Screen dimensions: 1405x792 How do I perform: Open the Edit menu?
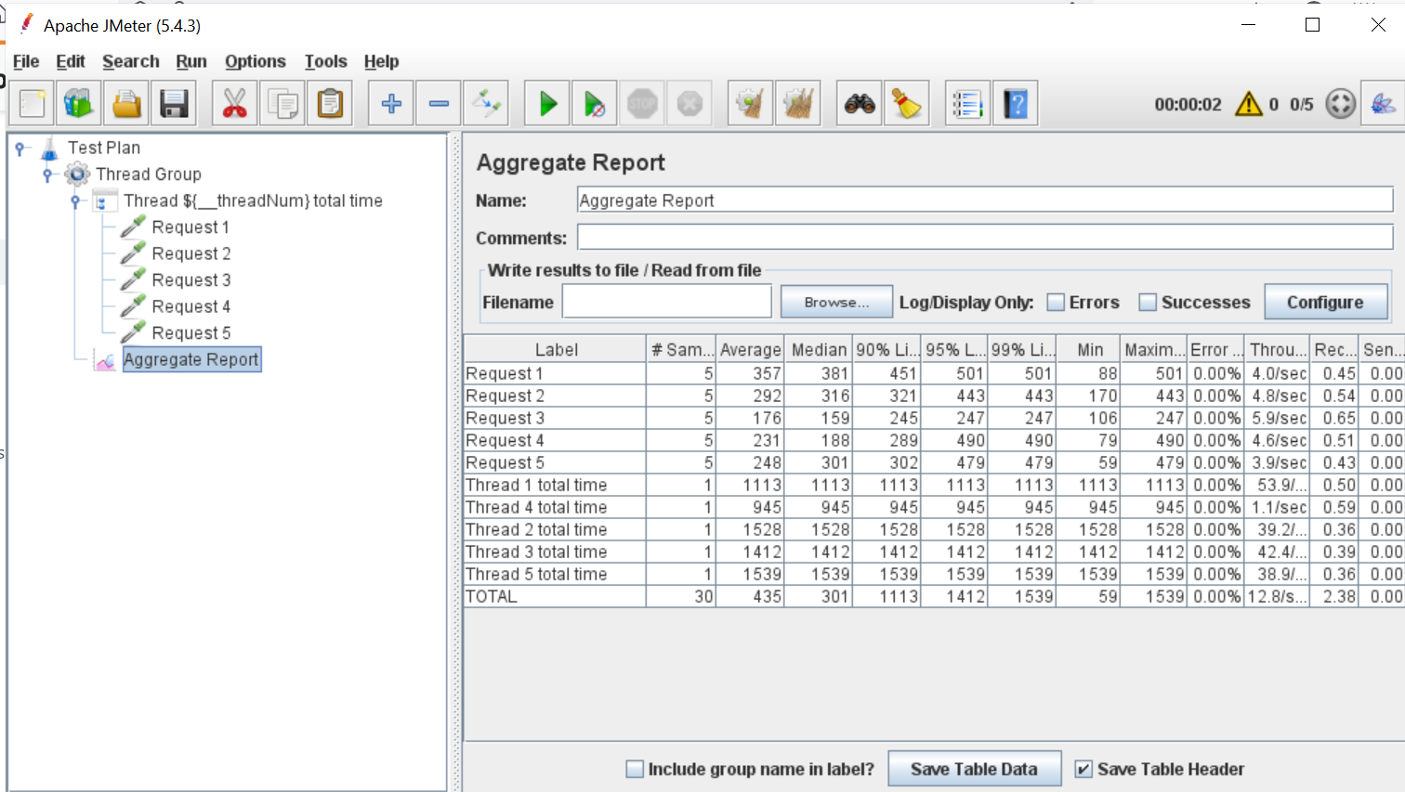coord(71,61)
